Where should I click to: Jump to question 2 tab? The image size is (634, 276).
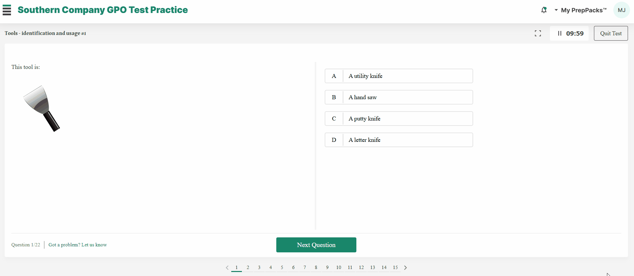pyautogui.click(x=248, y=268)
